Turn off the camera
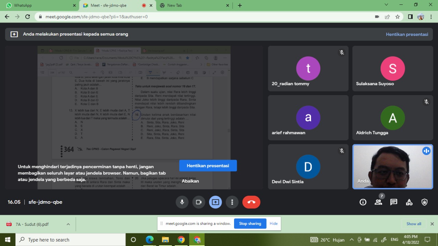 point(198,202)
